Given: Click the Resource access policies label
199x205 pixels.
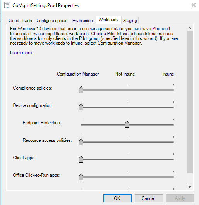Looking at the screenshot, I should tap(47, 140).
